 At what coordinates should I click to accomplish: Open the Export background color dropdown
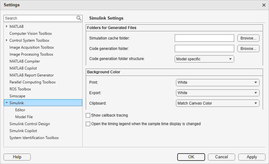[217, 93]
